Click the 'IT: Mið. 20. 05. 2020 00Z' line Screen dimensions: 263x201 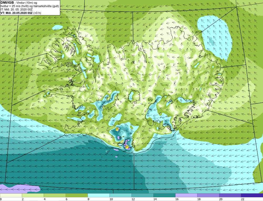16,9
